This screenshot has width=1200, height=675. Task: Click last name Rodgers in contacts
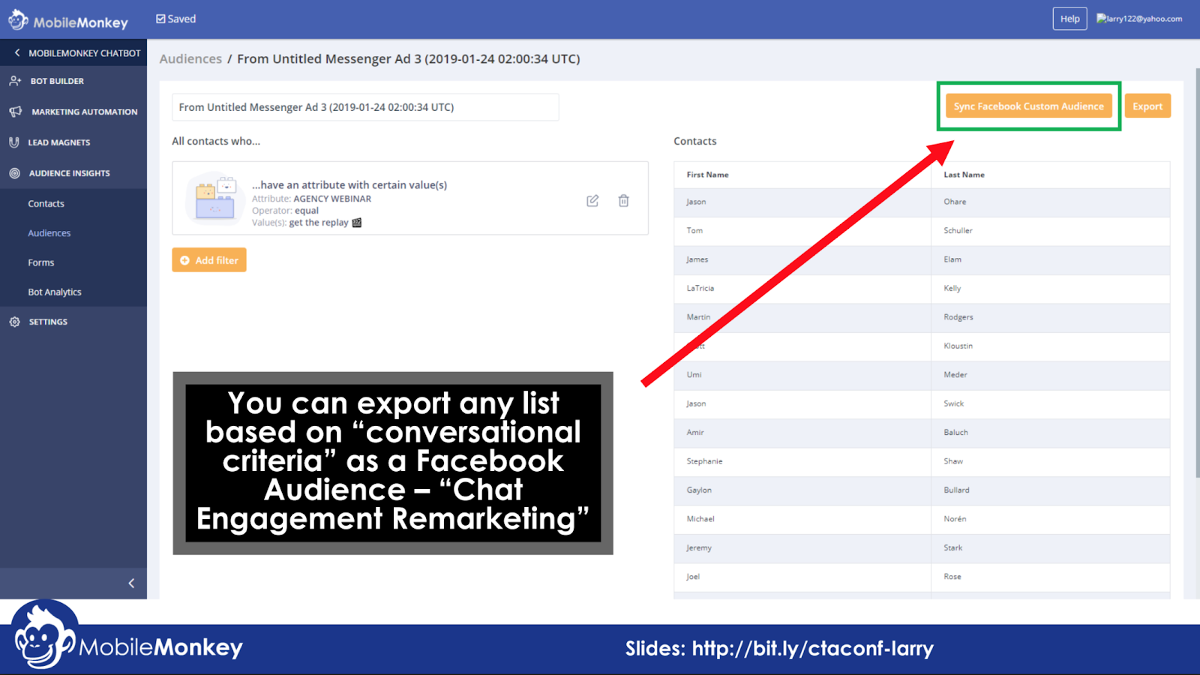(958, 317)
